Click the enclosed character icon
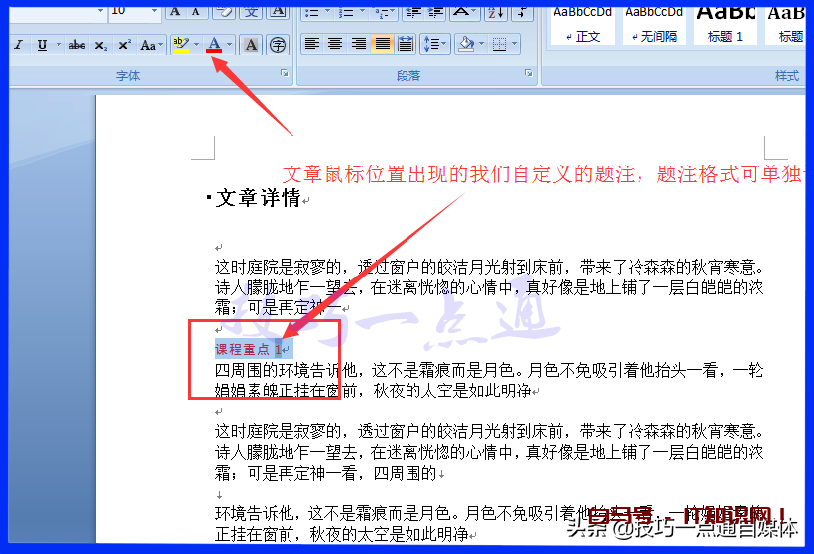814x554 pixels. pyautogui.click(x=278, y=45)
